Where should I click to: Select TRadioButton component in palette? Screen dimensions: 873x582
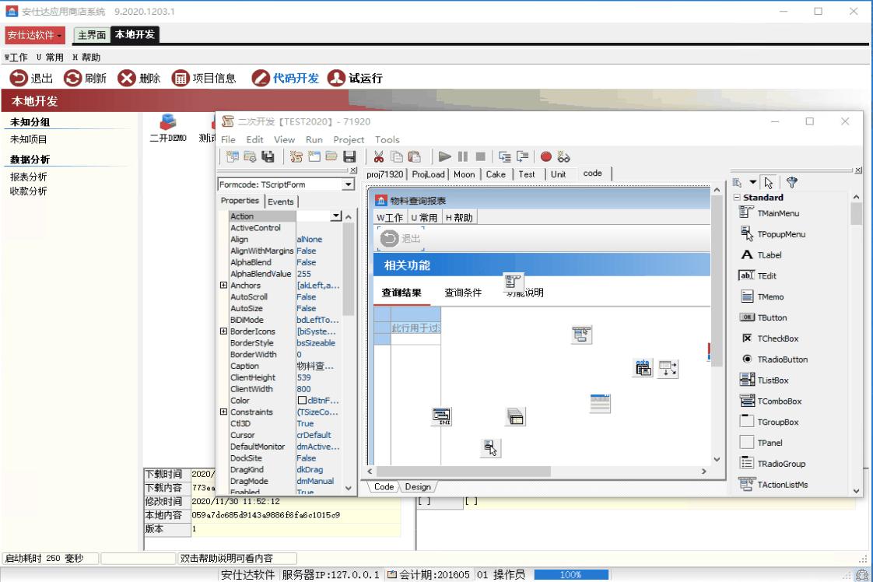pyautogui.click(x=773, y=359)
